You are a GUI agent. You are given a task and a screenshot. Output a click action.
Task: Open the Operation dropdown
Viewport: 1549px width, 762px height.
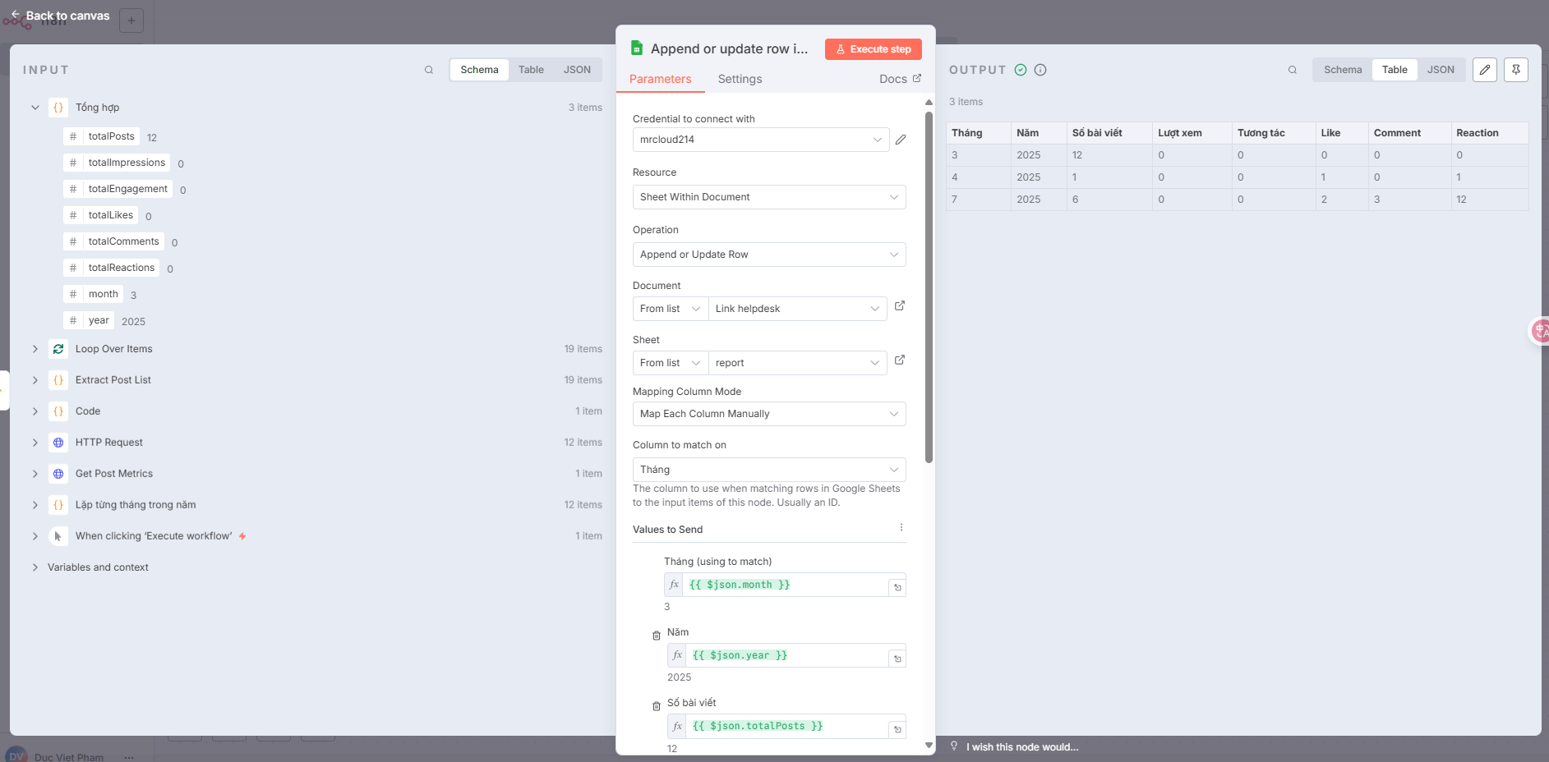(x=769, y=255)
